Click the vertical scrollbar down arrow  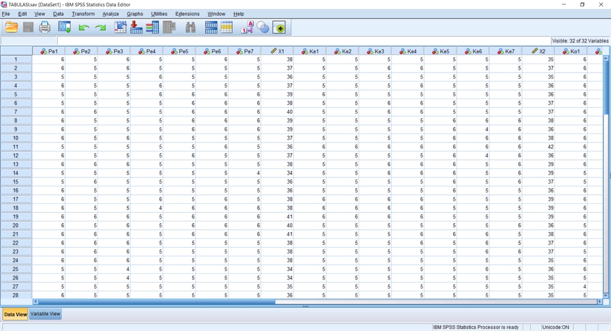click(x=605, y=295)
